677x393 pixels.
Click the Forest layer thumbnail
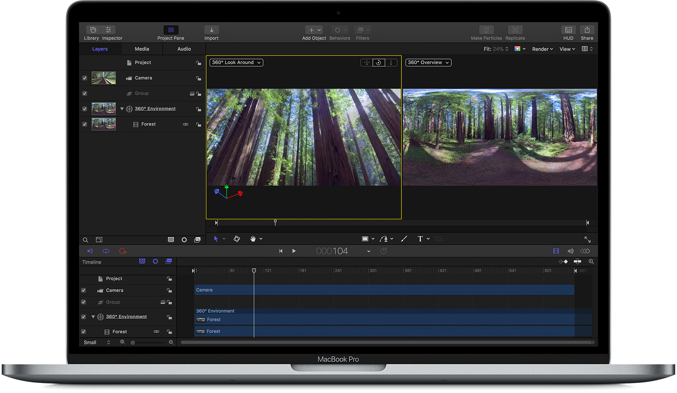point(103,124)
